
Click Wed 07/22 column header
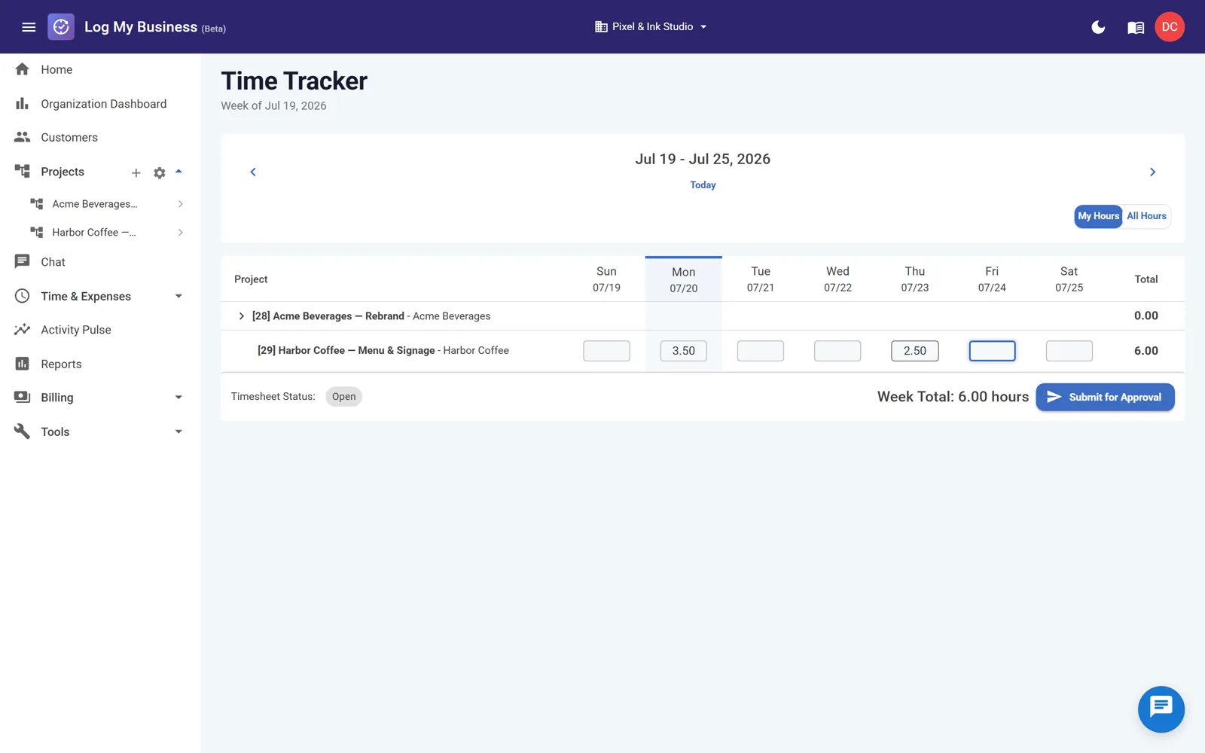click(x=837, y=279)
